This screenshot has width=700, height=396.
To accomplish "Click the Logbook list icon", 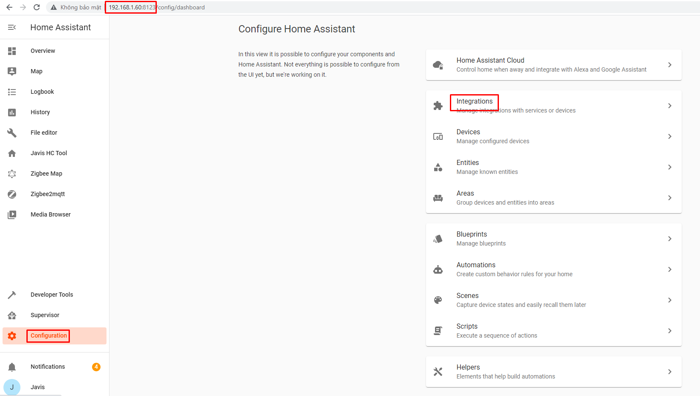I will pyautogui.click(x=12, y=92).
